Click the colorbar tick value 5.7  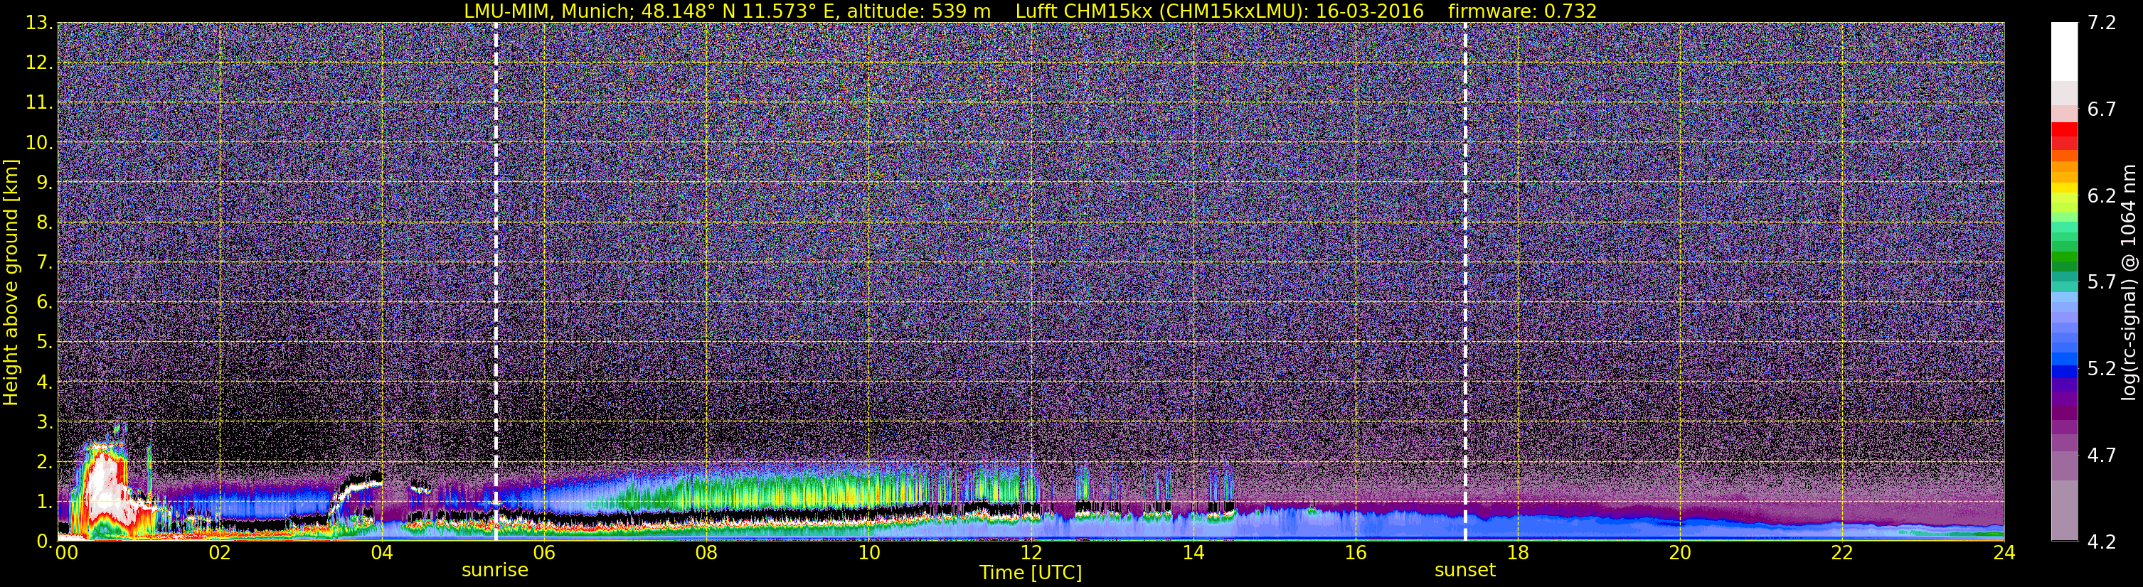pyautogui.click(x=2102, y=283)
